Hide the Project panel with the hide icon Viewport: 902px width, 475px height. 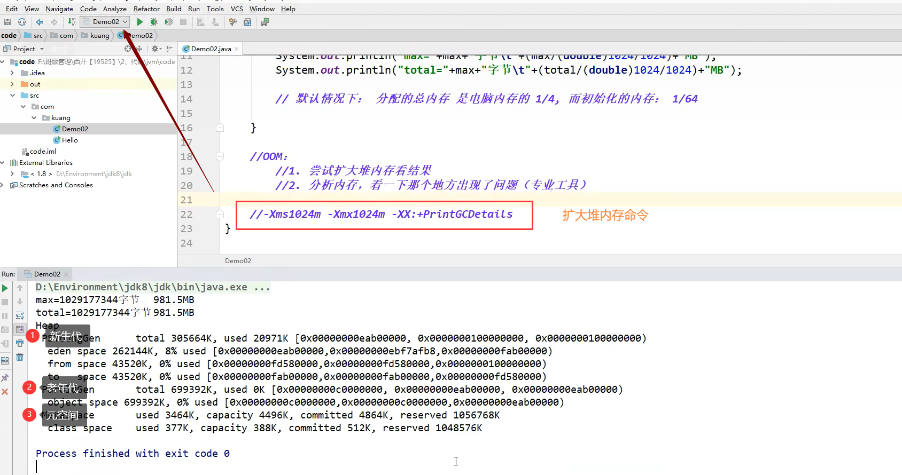click(x=170, y=49)
